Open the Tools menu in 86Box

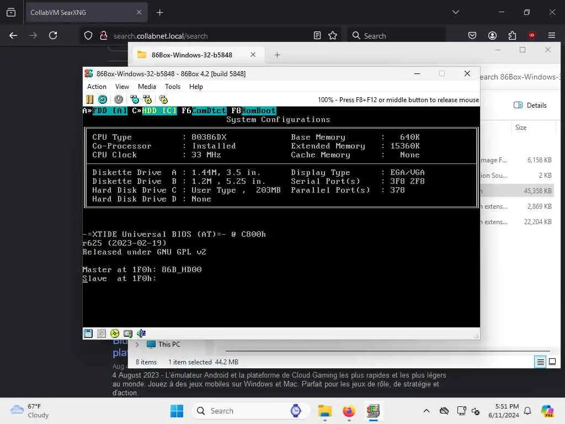173,87
